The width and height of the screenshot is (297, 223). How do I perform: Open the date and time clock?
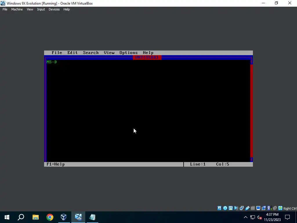tap(272, 217)
